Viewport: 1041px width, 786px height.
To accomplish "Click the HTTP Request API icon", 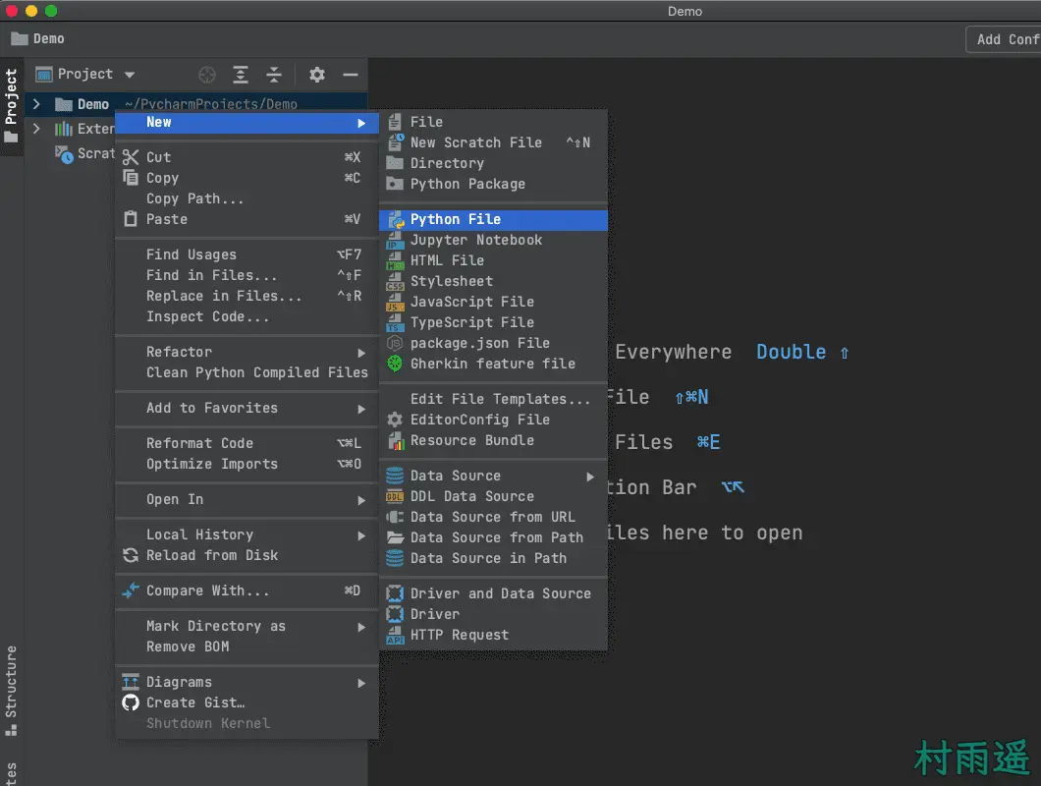I will click(x=395, y=635).
